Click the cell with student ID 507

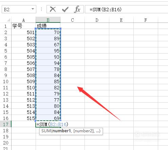click(23, 69)
